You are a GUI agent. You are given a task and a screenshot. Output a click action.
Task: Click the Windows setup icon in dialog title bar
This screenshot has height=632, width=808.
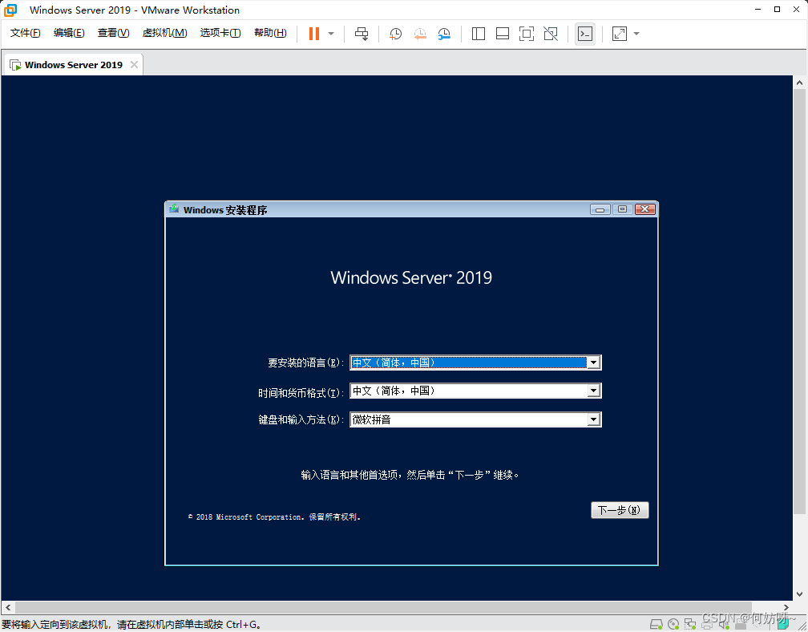coord(174,209)
